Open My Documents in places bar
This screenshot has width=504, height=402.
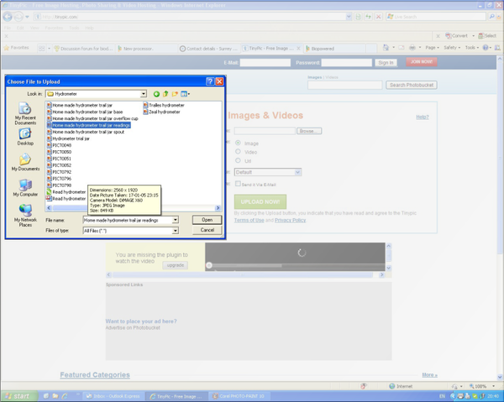[x=25, y=163]
